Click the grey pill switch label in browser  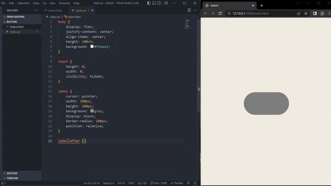click(x=266, y=103)
